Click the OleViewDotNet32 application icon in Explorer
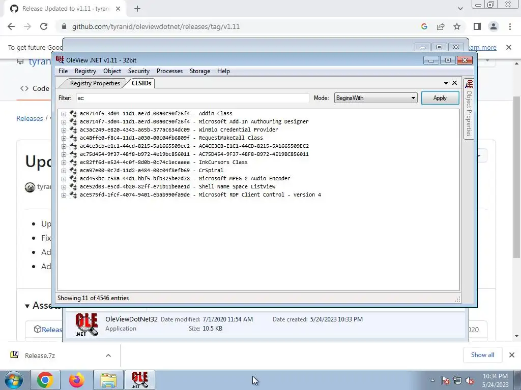 click(86, 324)
